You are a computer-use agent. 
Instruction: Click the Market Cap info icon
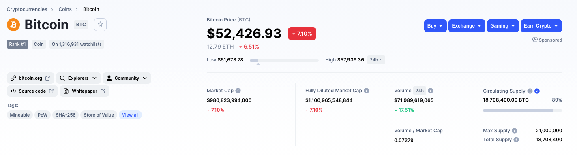pyautogui.click(x=238, y=91)
